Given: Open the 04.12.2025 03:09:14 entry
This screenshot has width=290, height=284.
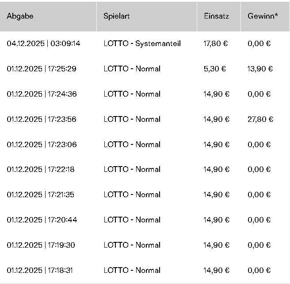Looking at the screenshot, I should pyautogui.click(x=44, y=44).
